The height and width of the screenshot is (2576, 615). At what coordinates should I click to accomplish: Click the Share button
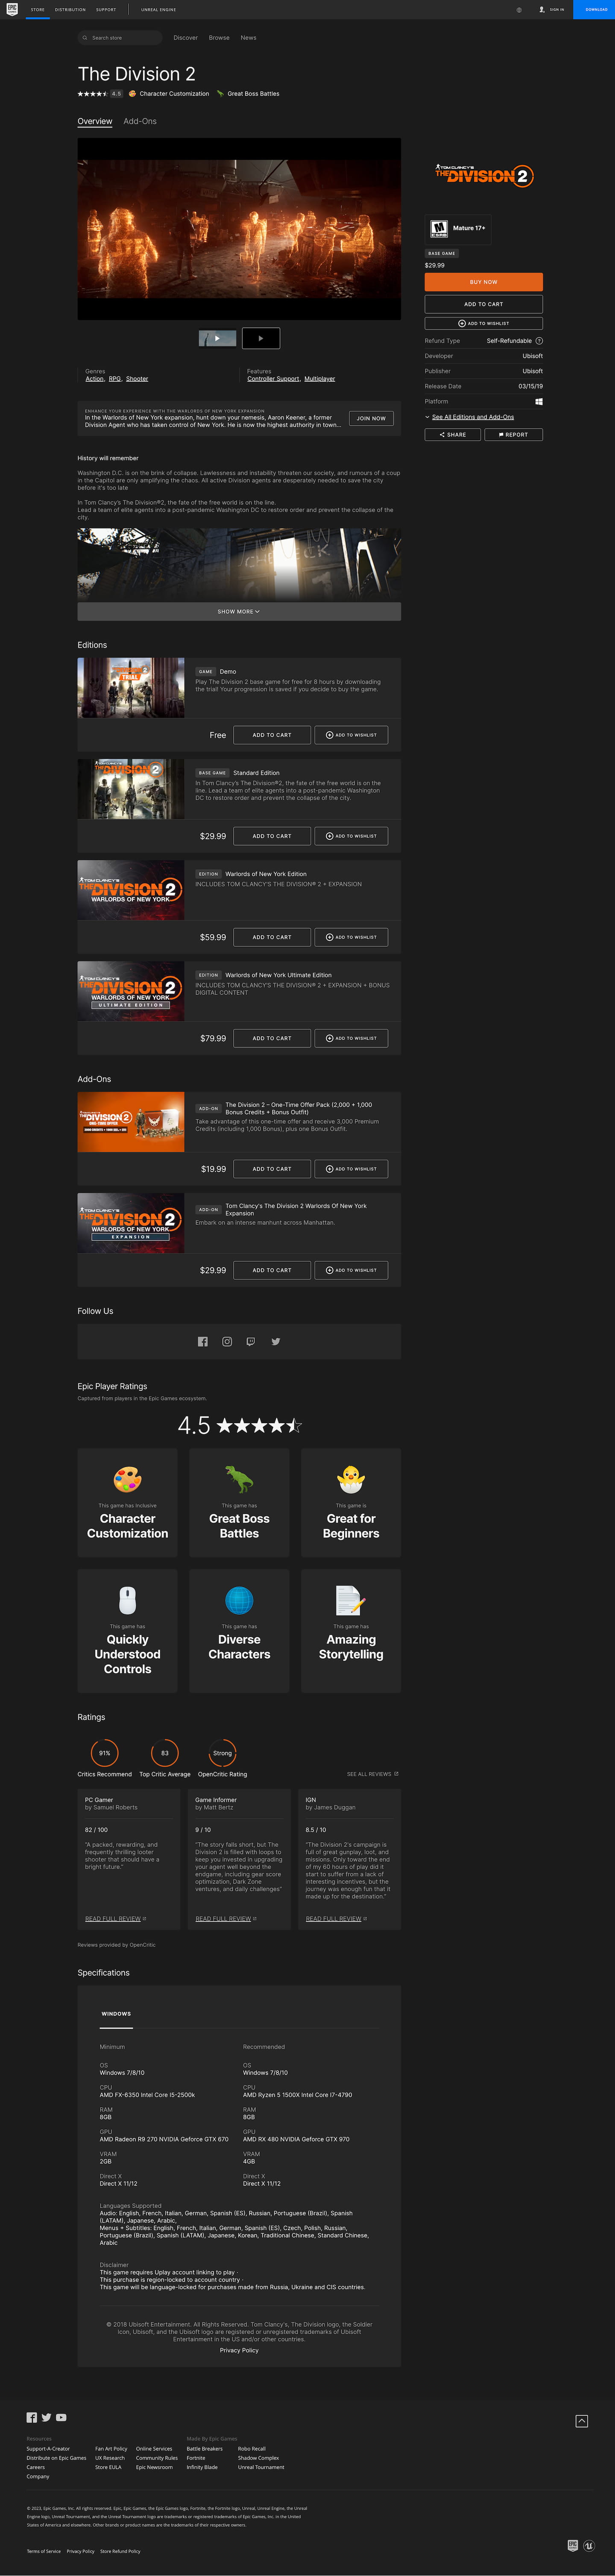[453, 435]
